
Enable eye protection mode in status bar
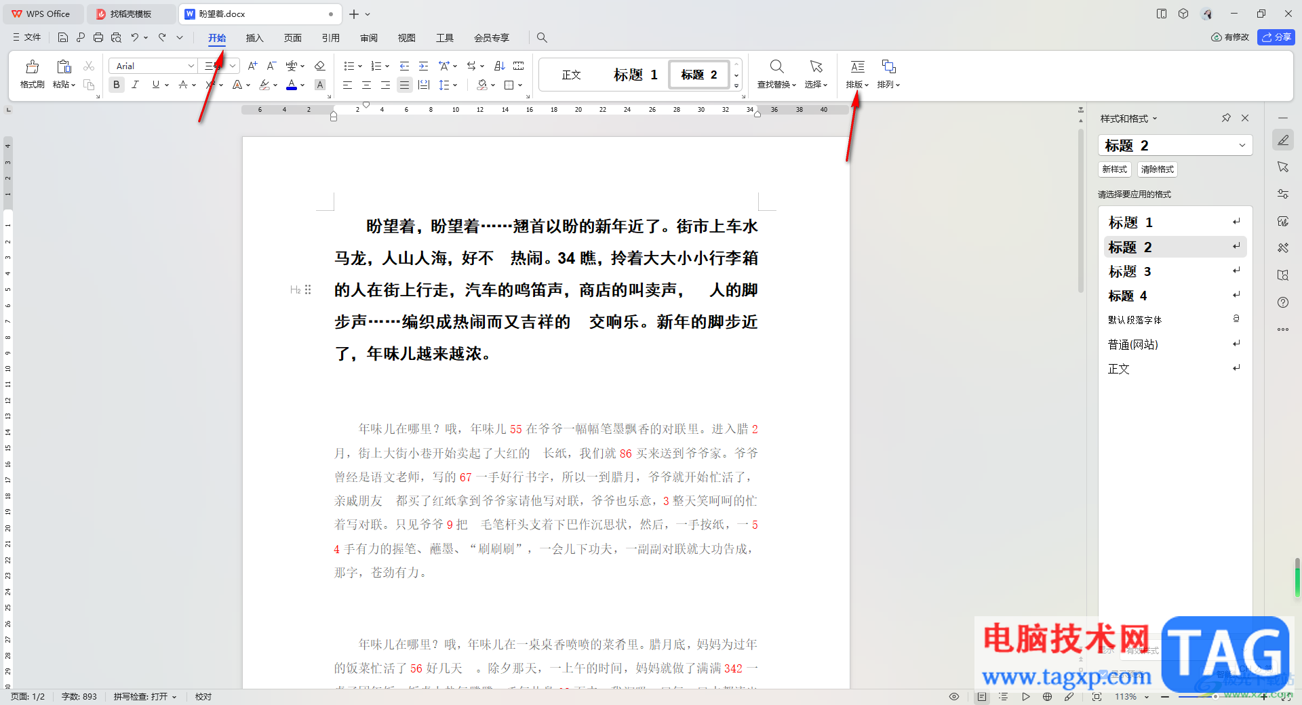pos(954,697)
